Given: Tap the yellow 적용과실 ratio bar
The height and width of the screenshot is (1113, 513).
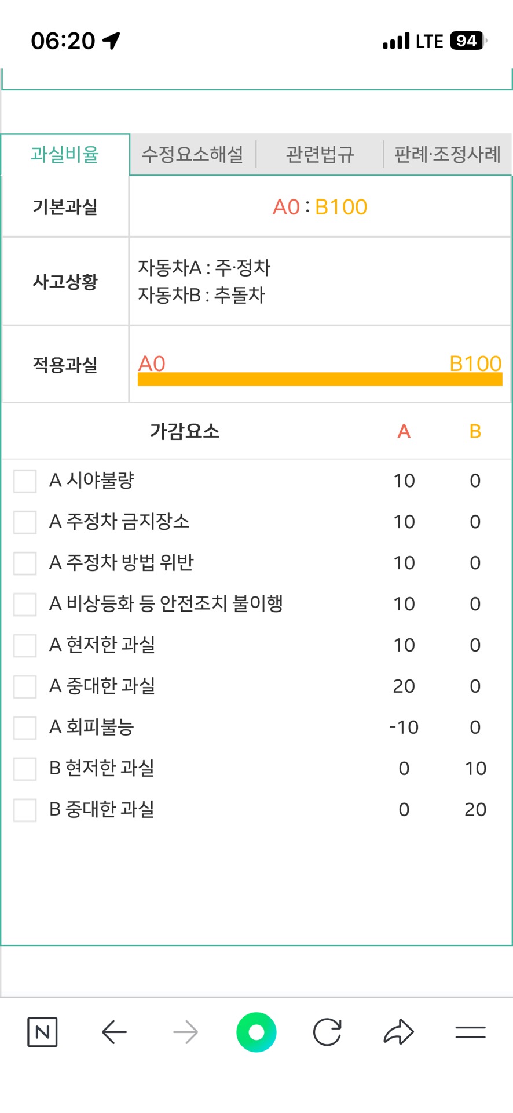Looking at the screenshot, I should 320,379.
